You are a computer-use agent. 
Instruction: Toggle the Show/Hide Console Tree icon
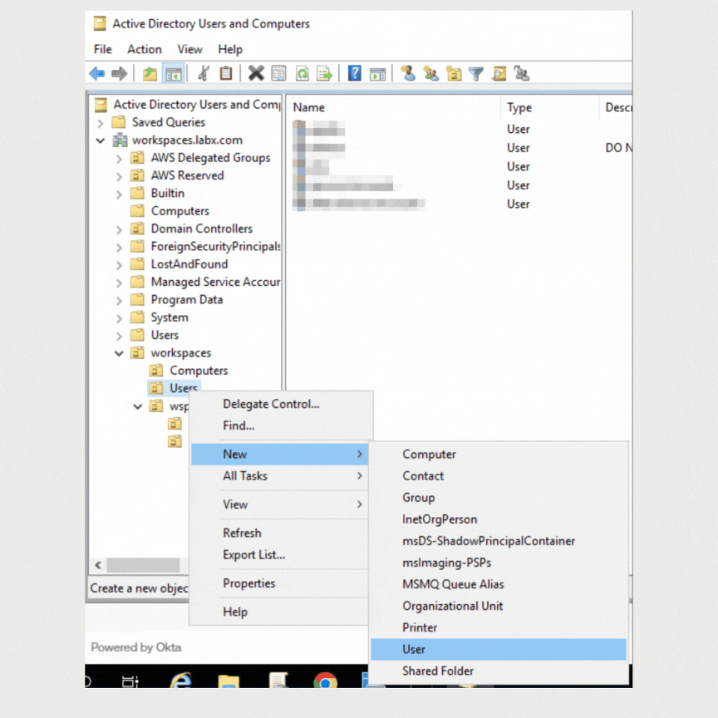pyautogui.click(x=174, y=73)
